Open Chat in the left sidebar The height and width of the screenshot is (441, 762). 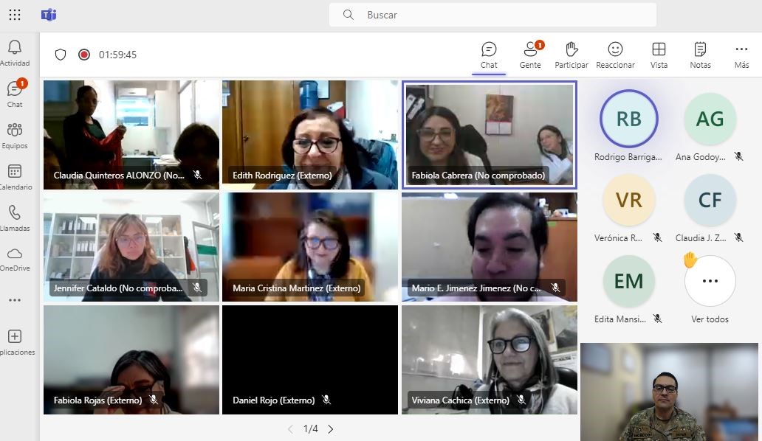point(15,94)
